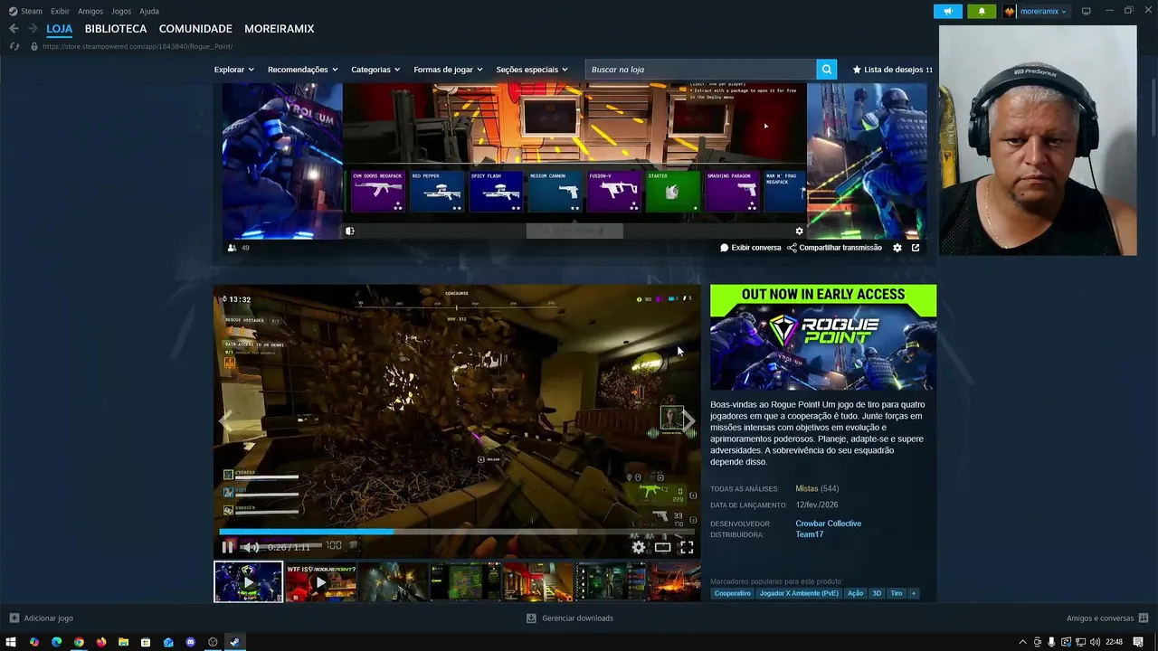
Task: Click the Big Picture mode monitor icon
Action: 1087,12
